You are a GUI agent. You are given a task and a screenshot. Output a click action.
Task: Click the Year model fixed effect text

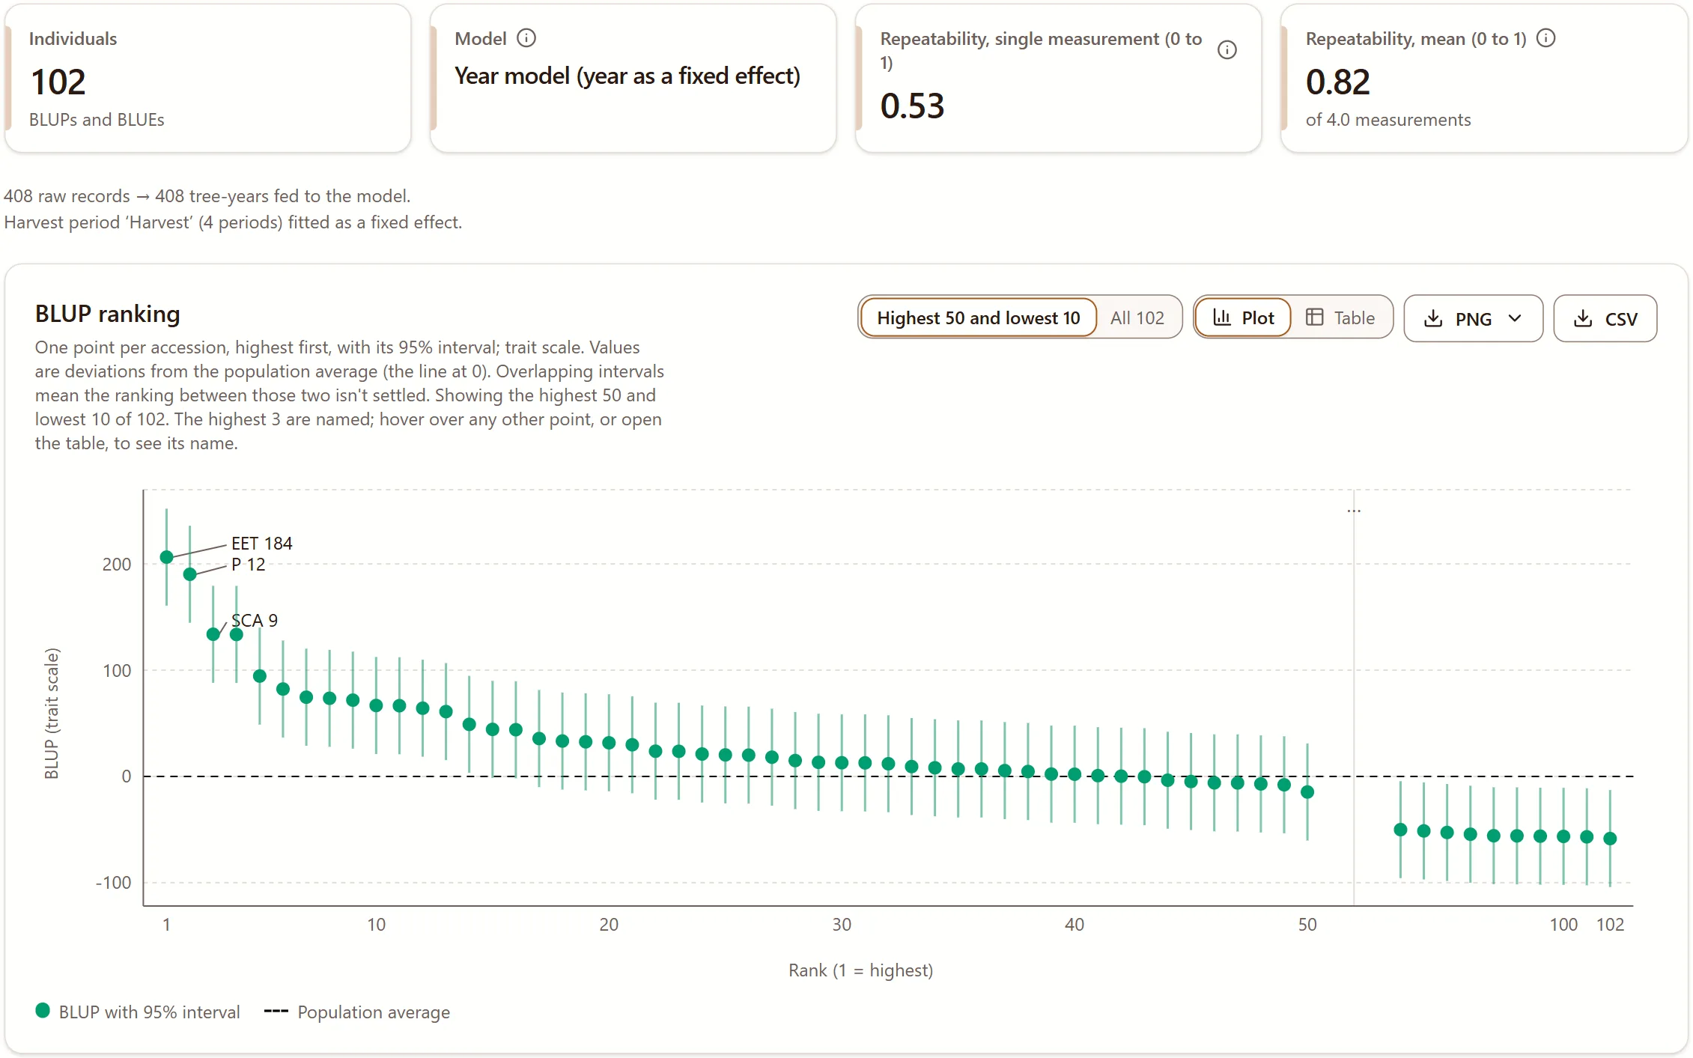pos(627,76)
